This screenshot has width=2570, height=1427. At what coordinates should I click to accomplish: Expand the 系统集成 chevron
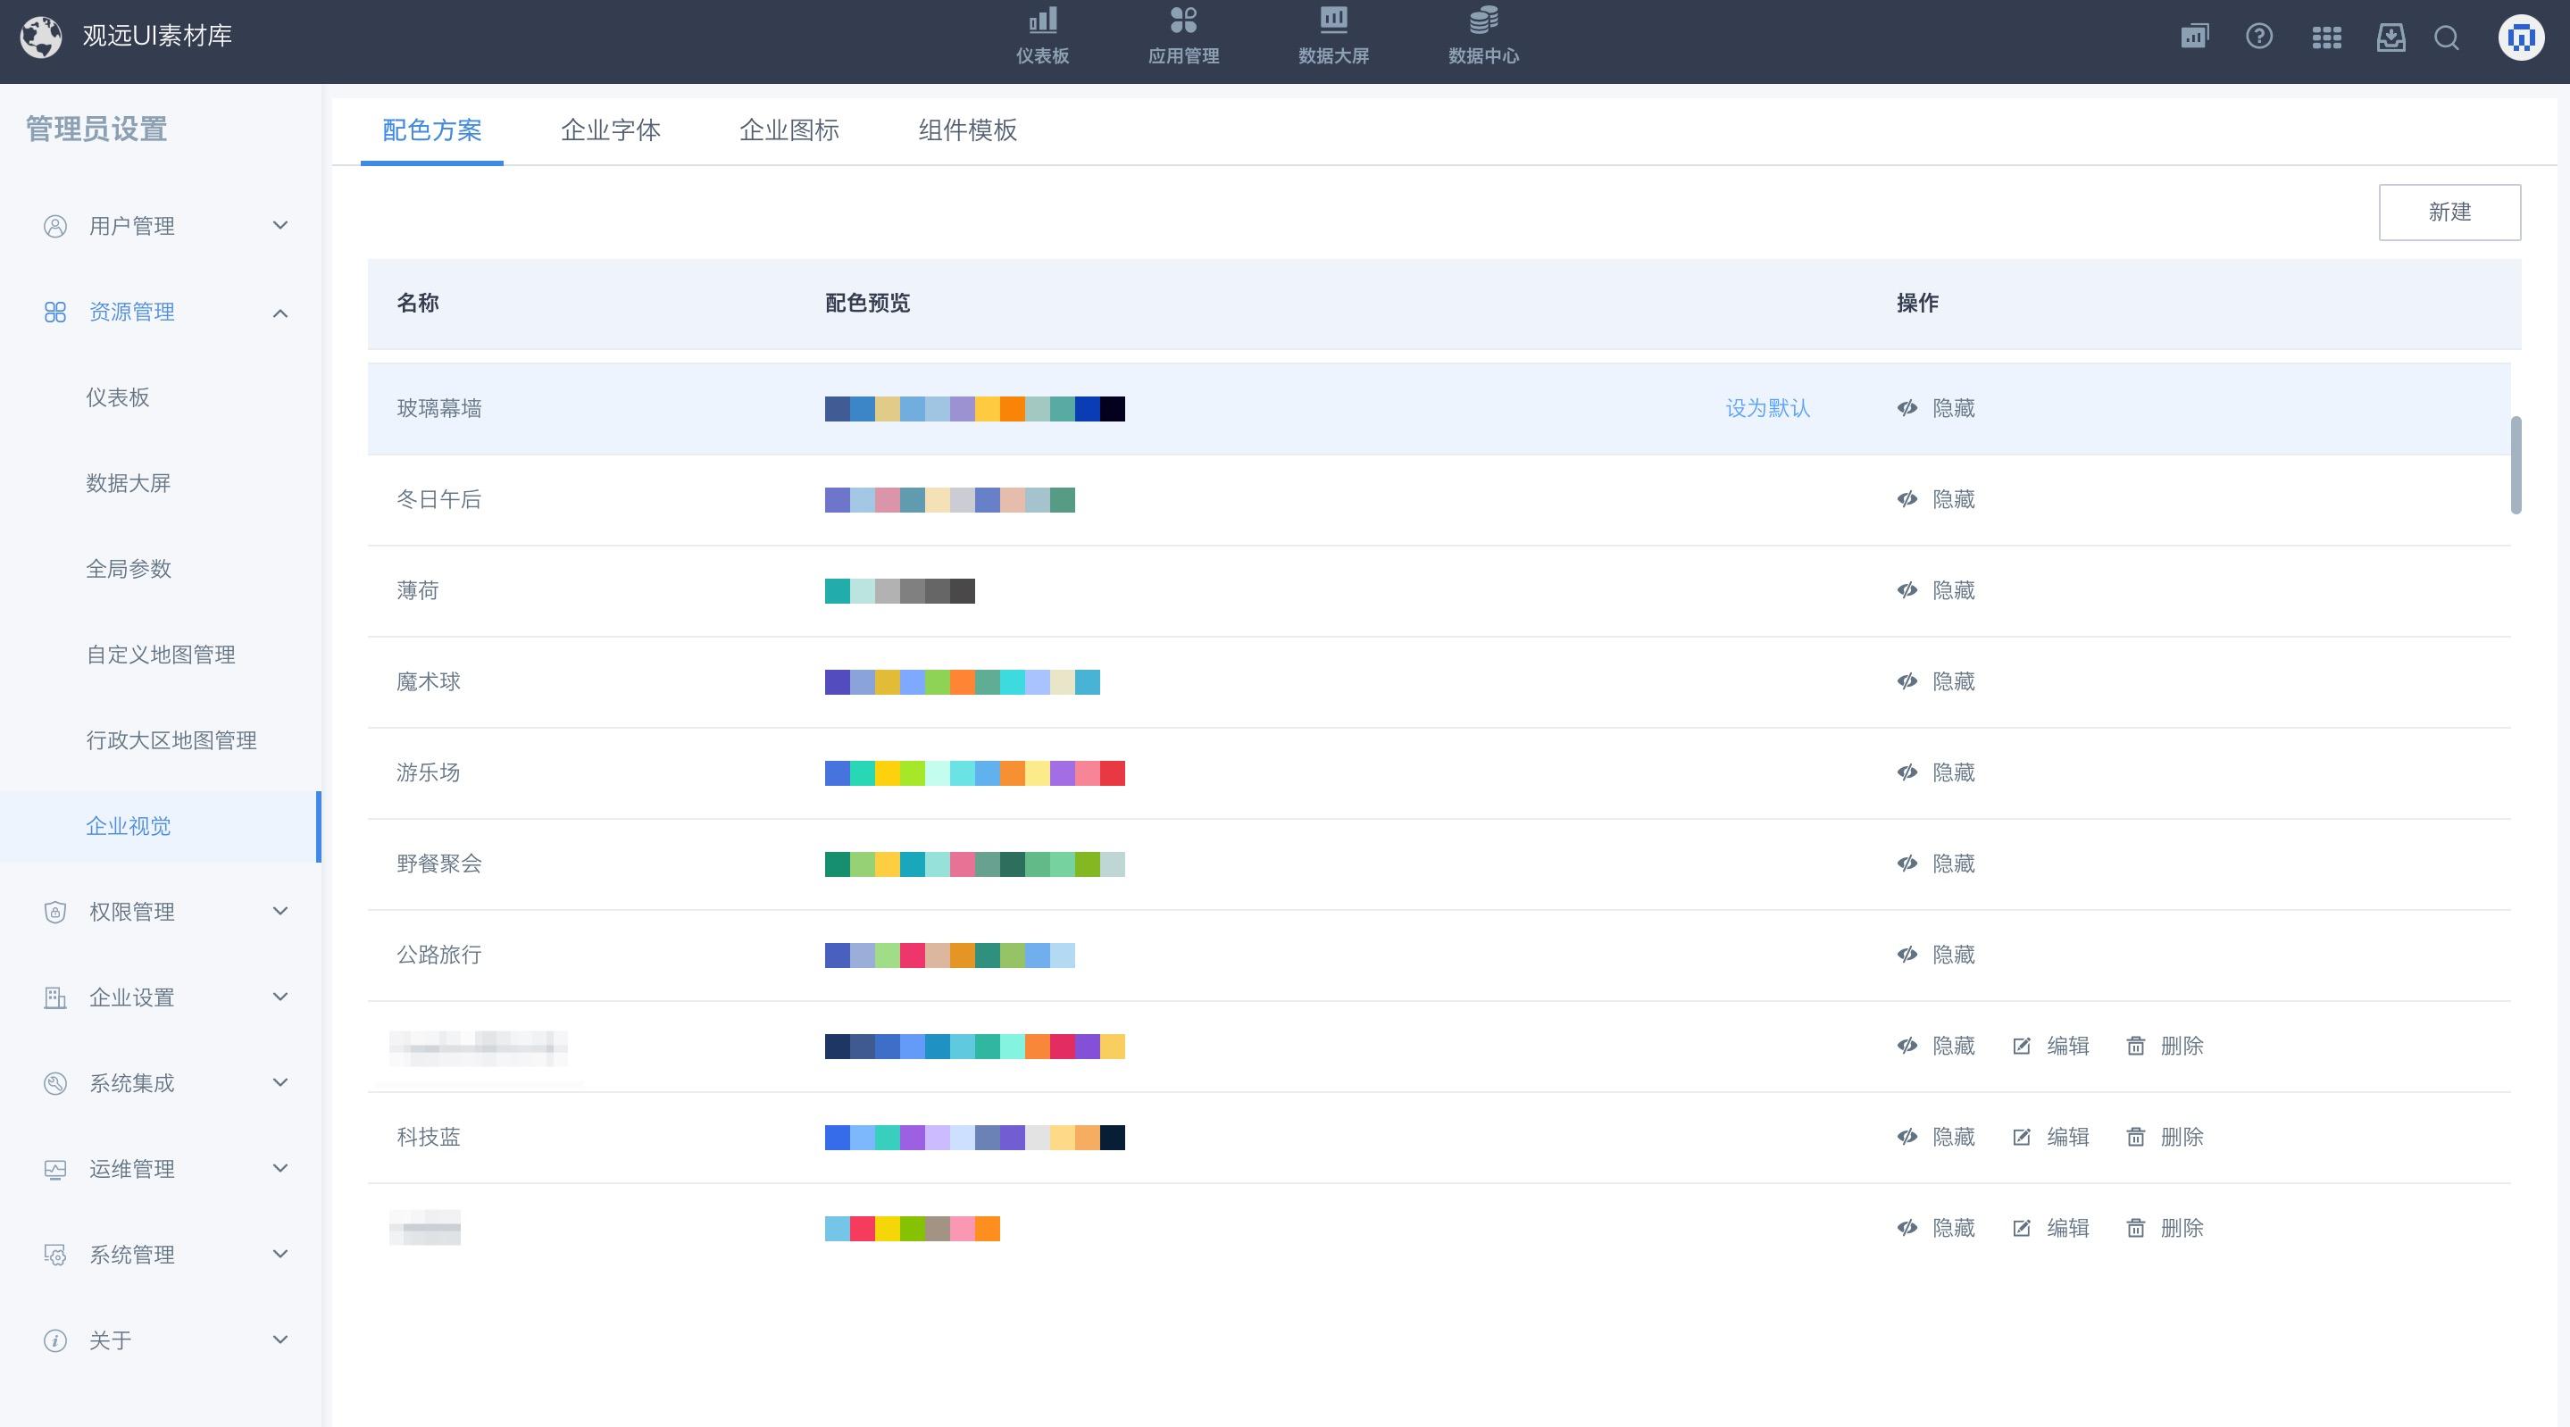[x=280, y=1082]
